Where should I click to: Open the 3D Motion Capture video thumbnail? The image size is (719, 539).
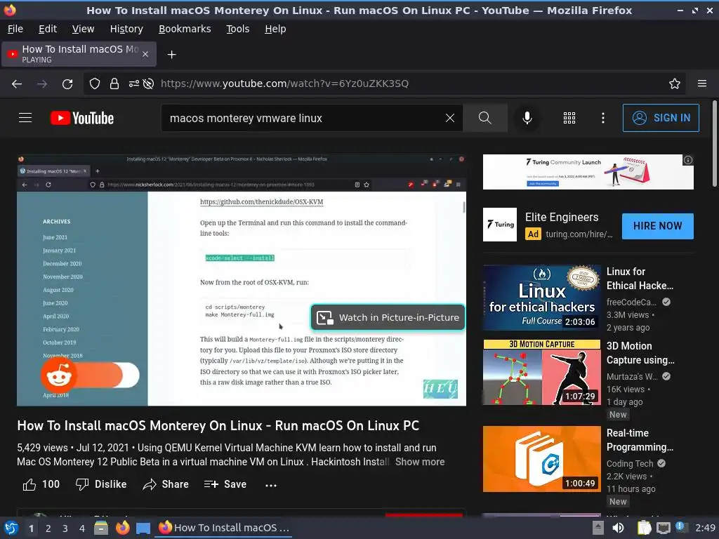541,372
